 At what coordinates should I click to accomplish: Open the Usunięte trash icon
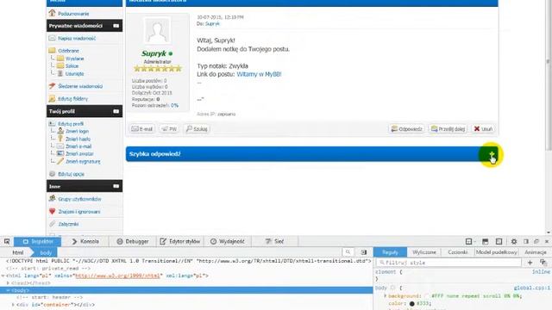pos(60,73)
